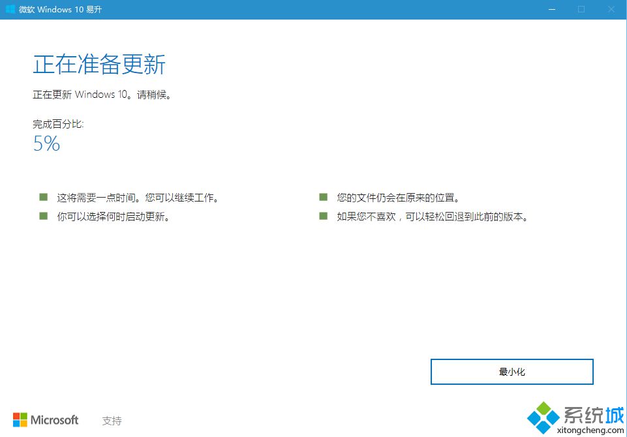Viewport: 627px width, 437px height.
Task: Click text 如果您不喜欢，可以轻松回退到此前的版本。
Action: [x=433, y=217]
